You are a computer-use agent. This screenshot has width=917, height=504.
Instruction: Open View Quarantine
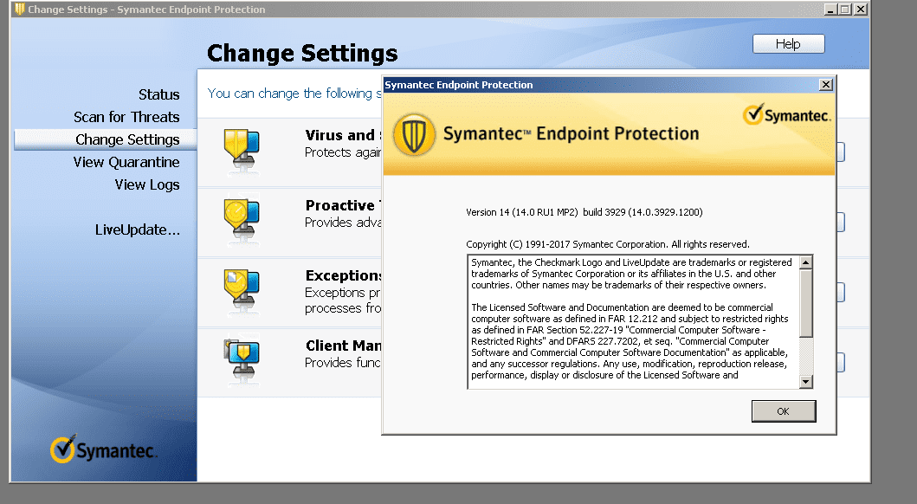click(126, 162)
